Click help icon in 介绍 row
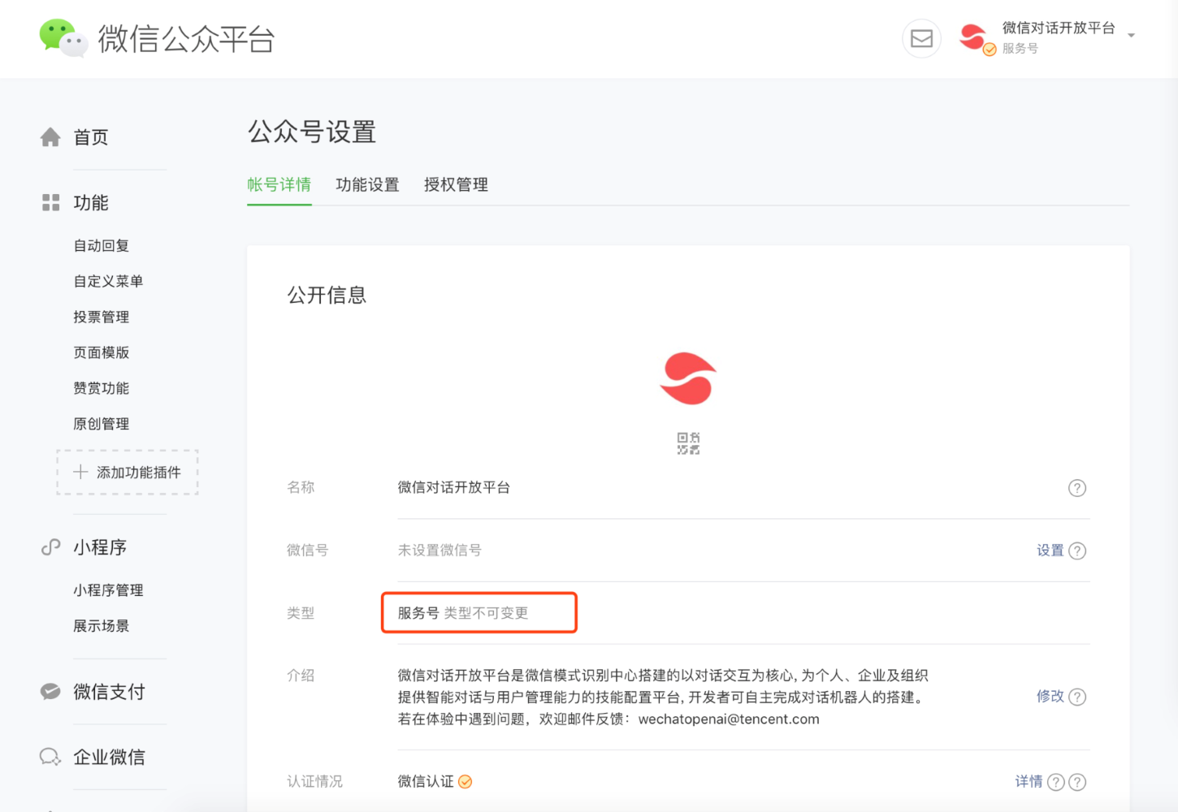 1077,697
